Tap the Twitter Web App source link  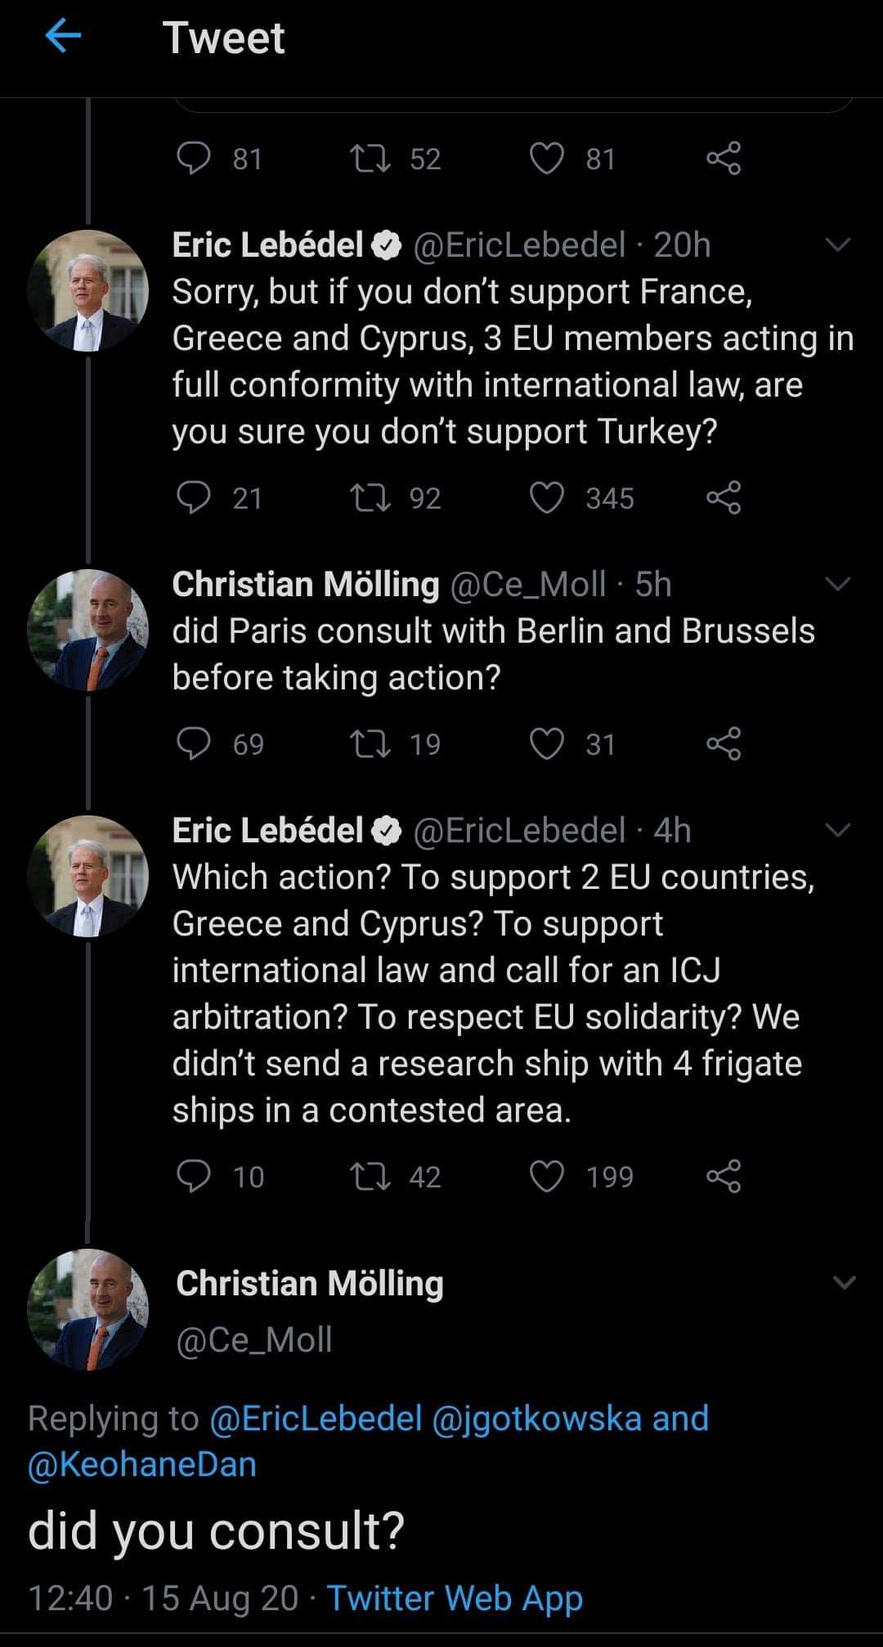[x=455, y=1598]
